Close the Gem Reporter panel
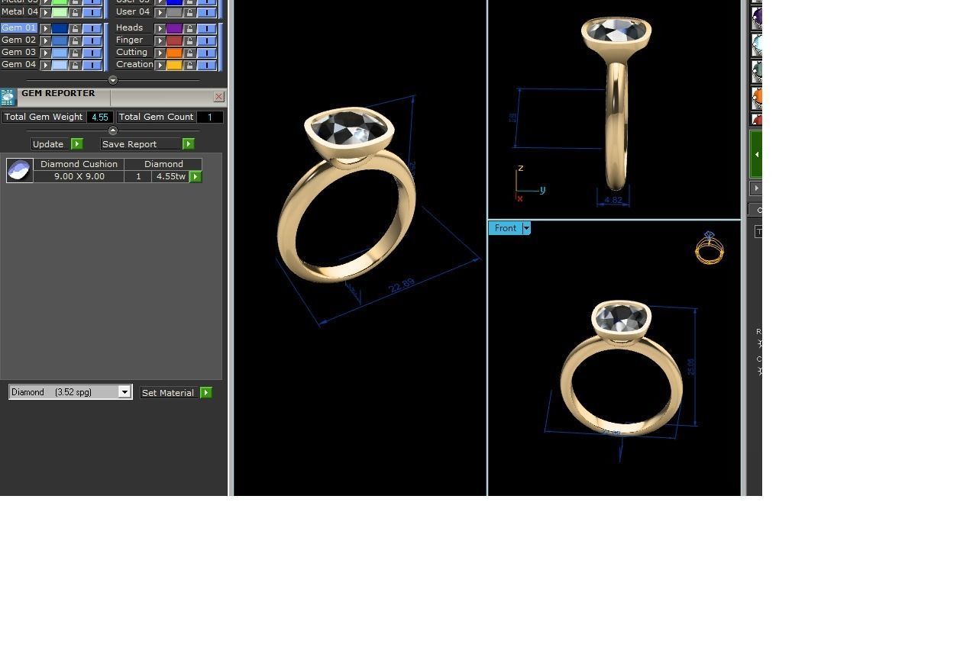Screen dimensions: 973x660 click(x=219, y=97)
